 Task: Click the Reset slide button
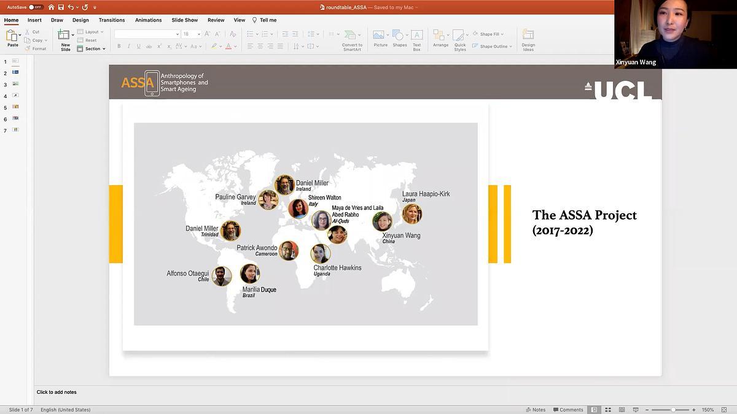pyautogui.click(x=90, y=40)
